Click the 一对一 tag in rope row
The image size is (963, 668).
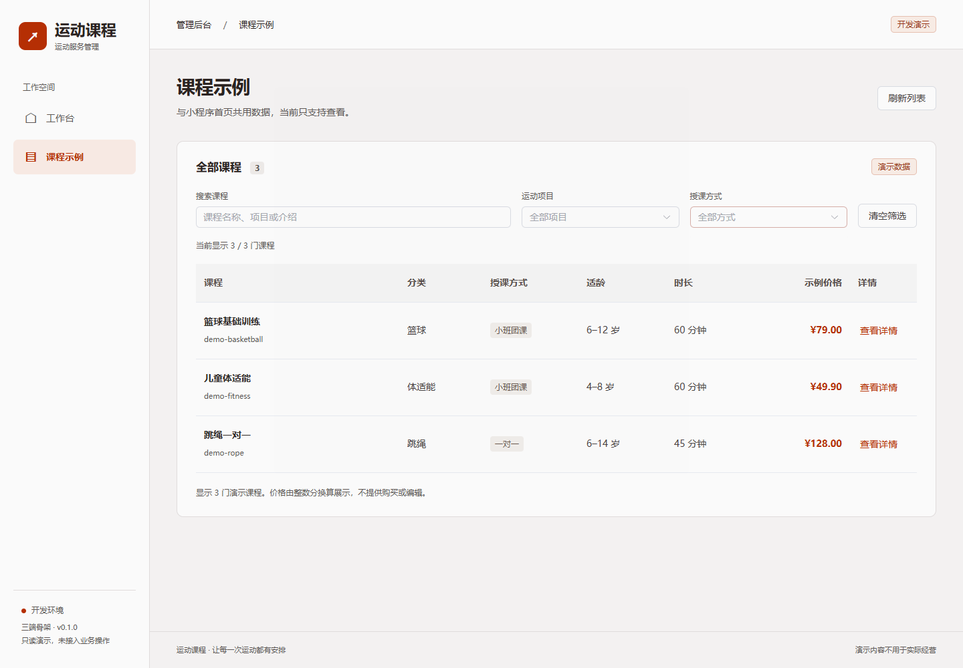[x=507, y=444]
